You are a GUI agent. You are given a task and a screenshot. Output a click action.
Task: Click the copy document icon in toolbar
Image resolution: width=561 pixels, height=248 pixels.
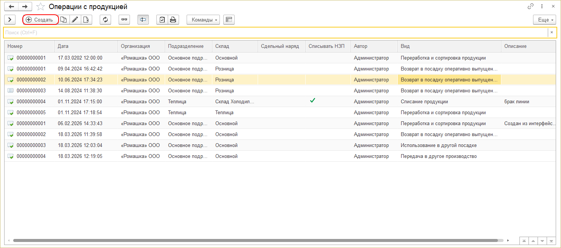[x=64, y=20]
